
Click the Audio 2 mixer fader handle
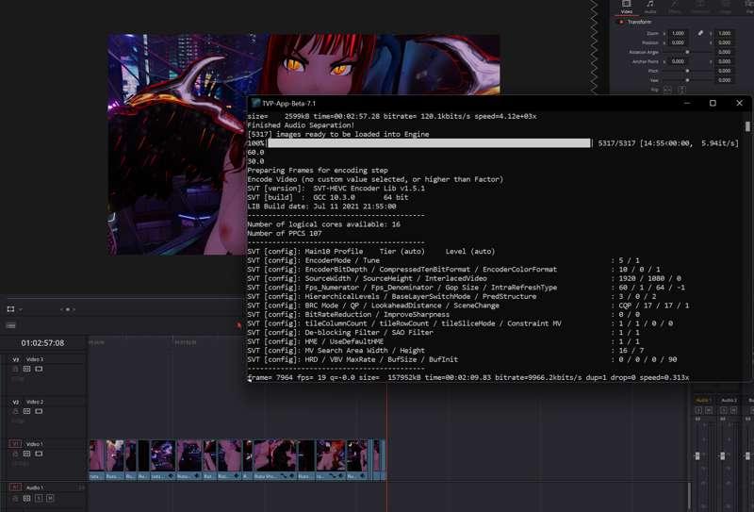pyautogui.click(x=722, y=455)
